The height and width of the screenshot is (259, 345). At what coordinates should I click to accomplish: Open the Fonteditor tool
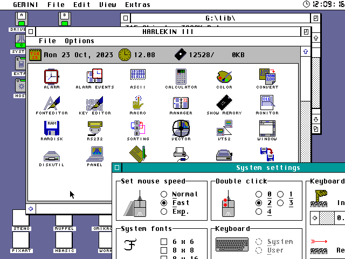tap(52, 103)
